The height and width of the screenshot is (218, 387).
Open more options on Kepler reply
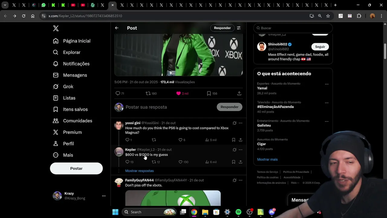coord(241,150)
